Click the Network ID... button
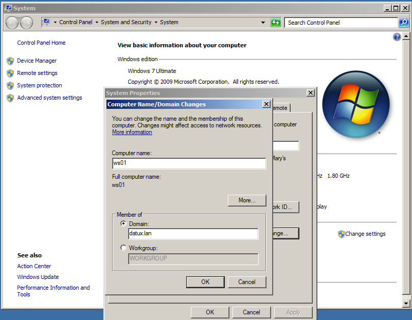This screenshot has width=412, height=320. (286, 207)
